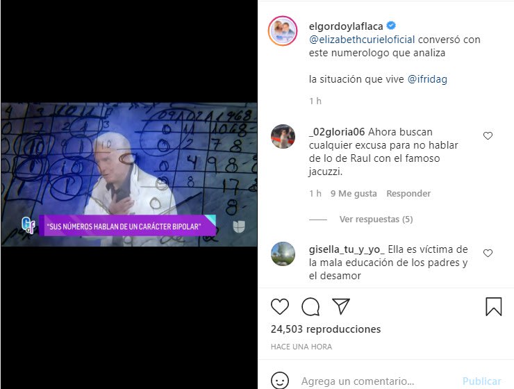Open the emoji picker smiley icon
This screenshot has height=389, width=514.
click(x=280, y=381)
